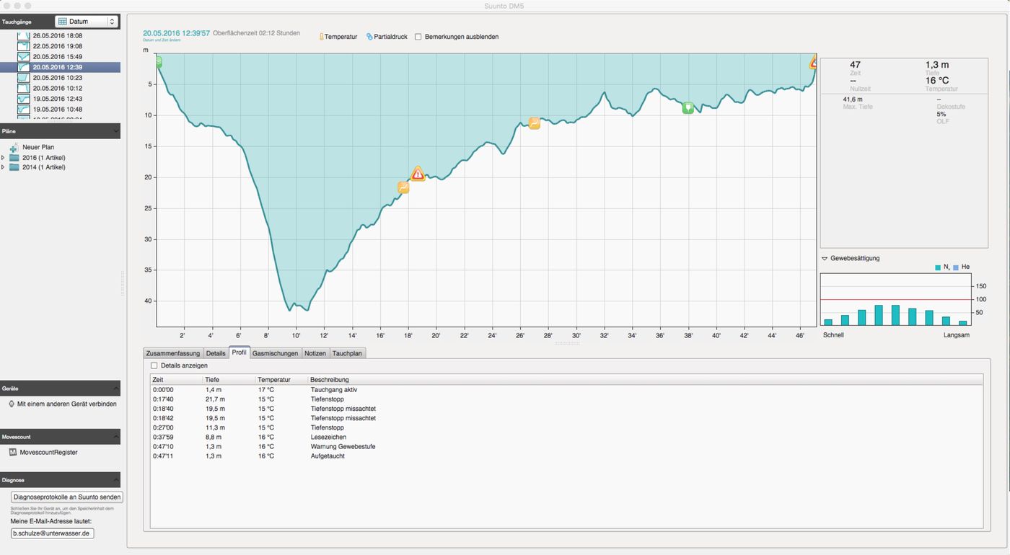Viewport: 1010px width, 555px height.
Task: Open the Datum sort dropdown
Action: tap(86, 22)
